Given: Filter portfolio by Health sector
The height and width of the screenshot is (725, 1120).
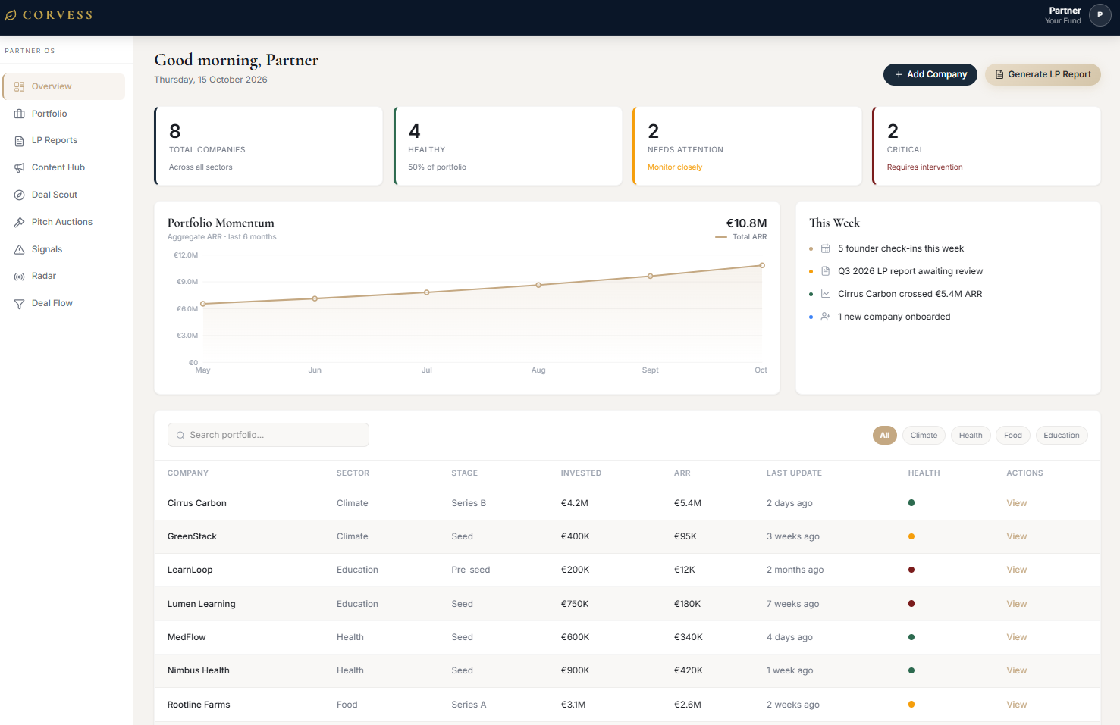Looking at the screenshot, I should (x=971, y=436).
